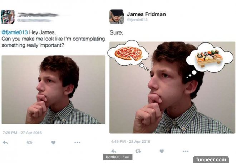Image resolution: width=236 pixels, height=163 pixels.
Task: Open the original photo without thought bubbles
Action: tap(54, 90)
